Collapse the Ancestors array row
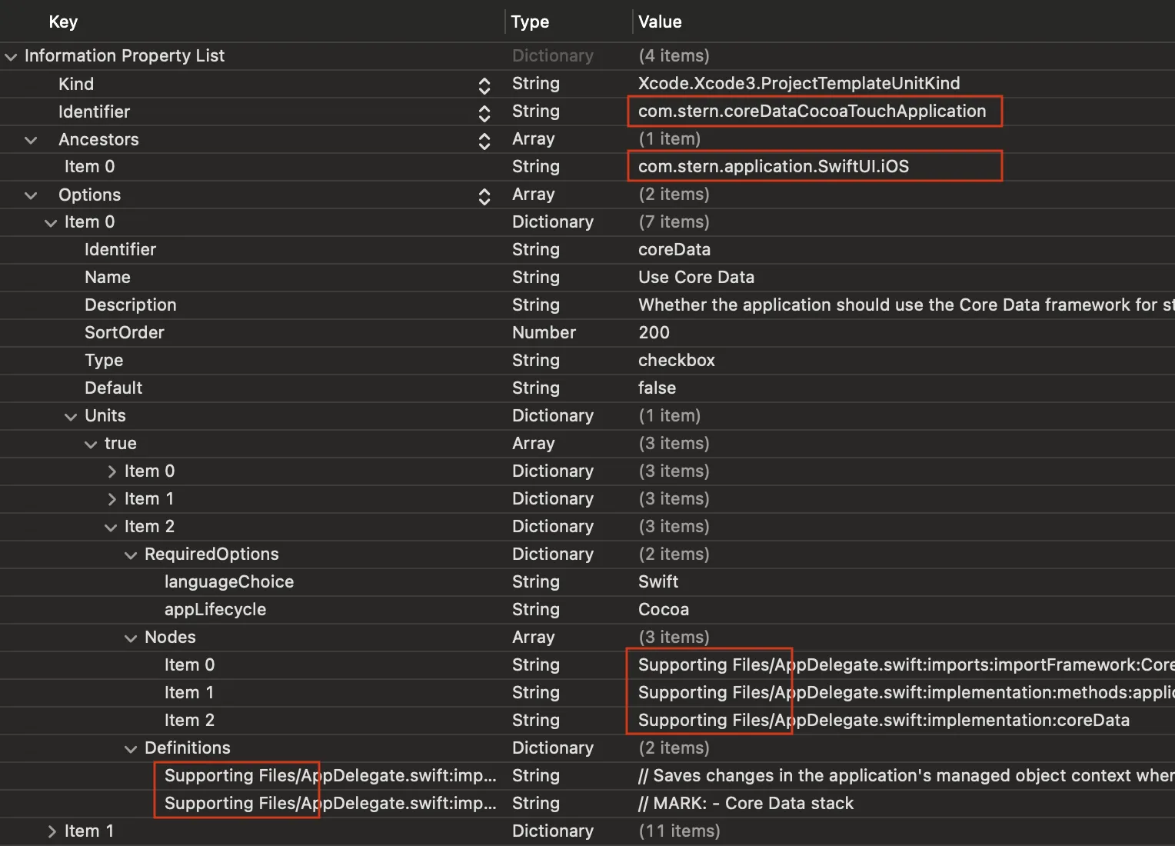 [31, 140]
